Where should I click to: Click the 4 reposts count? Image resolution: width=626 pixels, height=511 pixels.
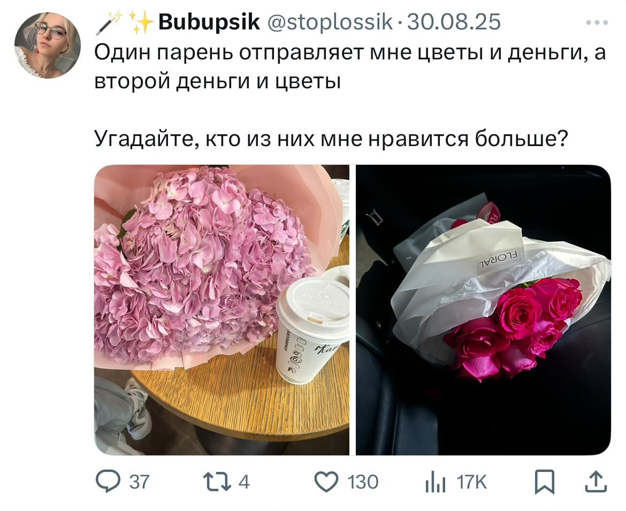click(x=244, y=482)
